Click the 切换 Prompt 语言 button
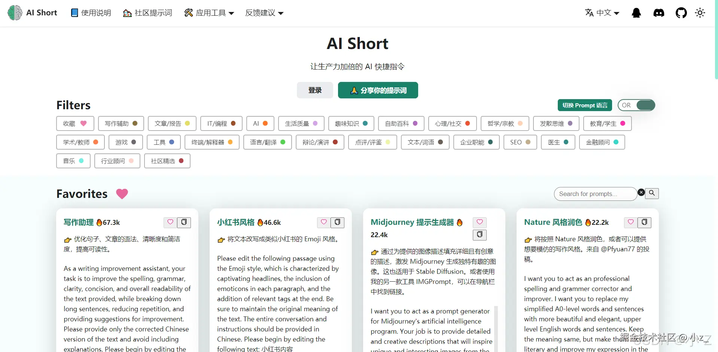718x352 pixels. [585, 105]
